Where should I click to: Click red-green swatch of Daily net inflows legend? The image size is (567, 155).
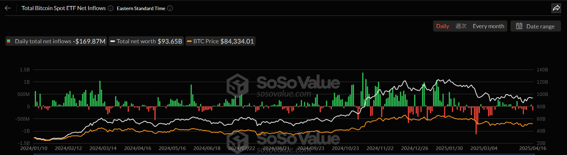(x=9, y=41)
